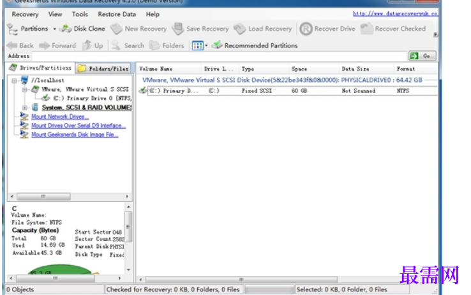The width and height of the screenshot is (471, 295).
Task: Click the green Go button
Action: [422, 56]
